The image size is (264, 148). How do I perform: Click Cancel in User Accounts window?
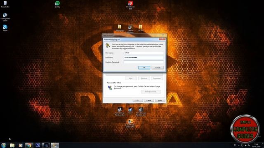pyautogui.click(x=149, y=100)
